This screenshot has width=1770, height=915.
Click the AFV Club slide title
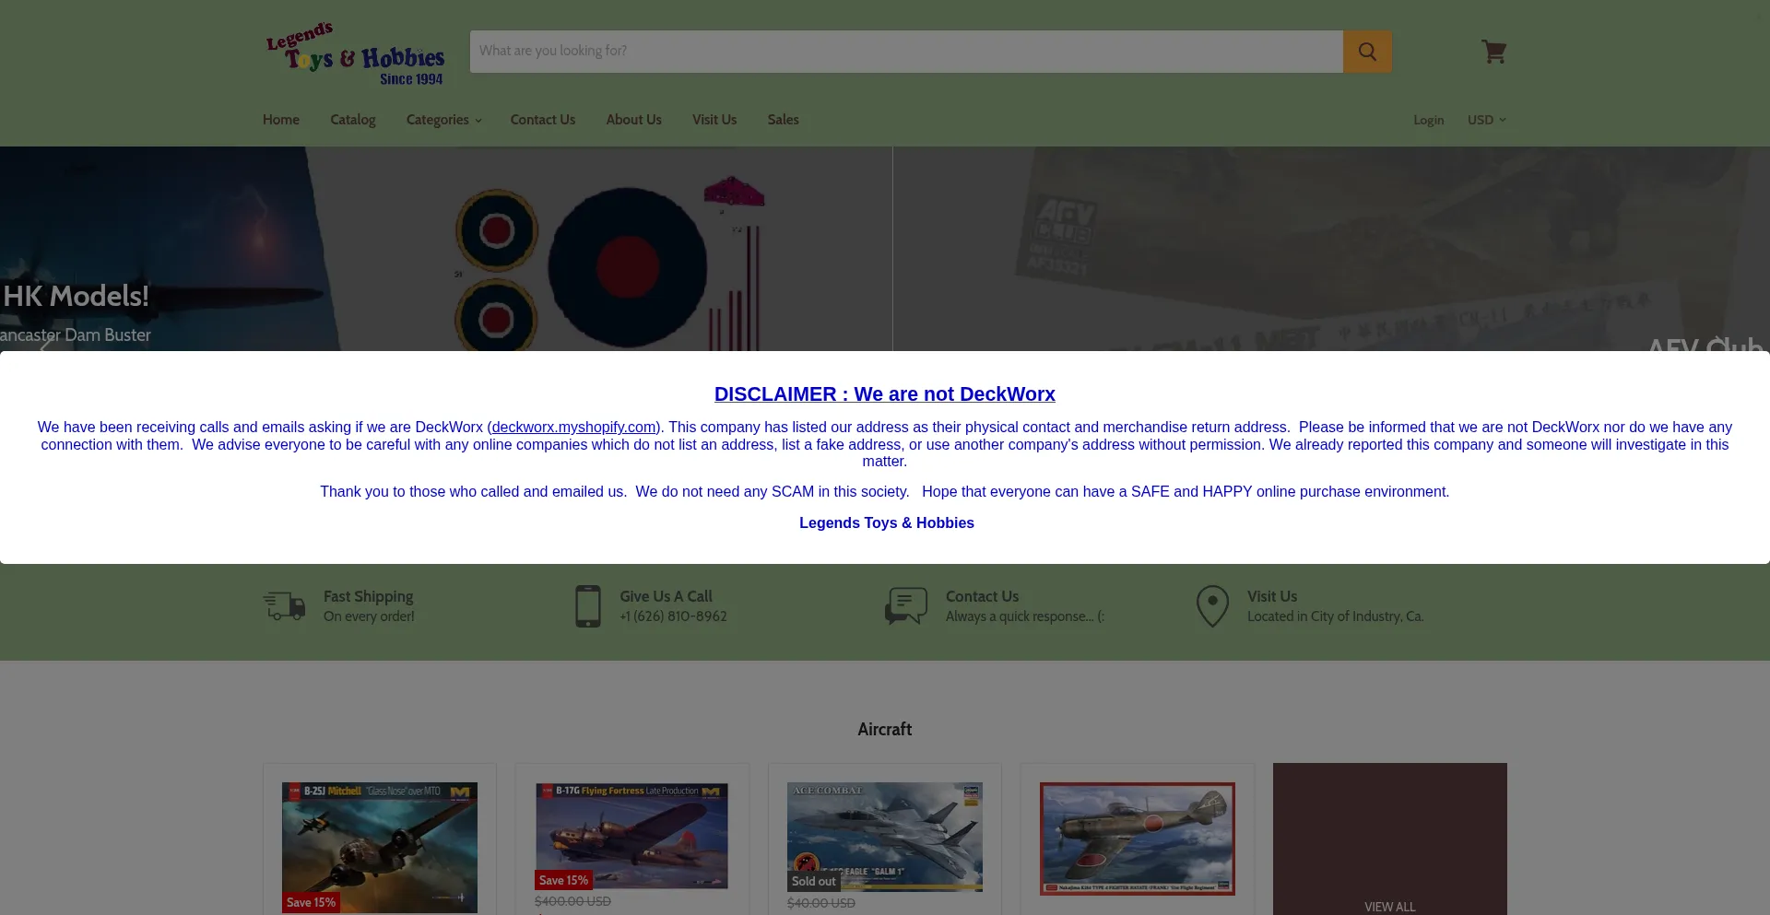tap(1705, 346)
